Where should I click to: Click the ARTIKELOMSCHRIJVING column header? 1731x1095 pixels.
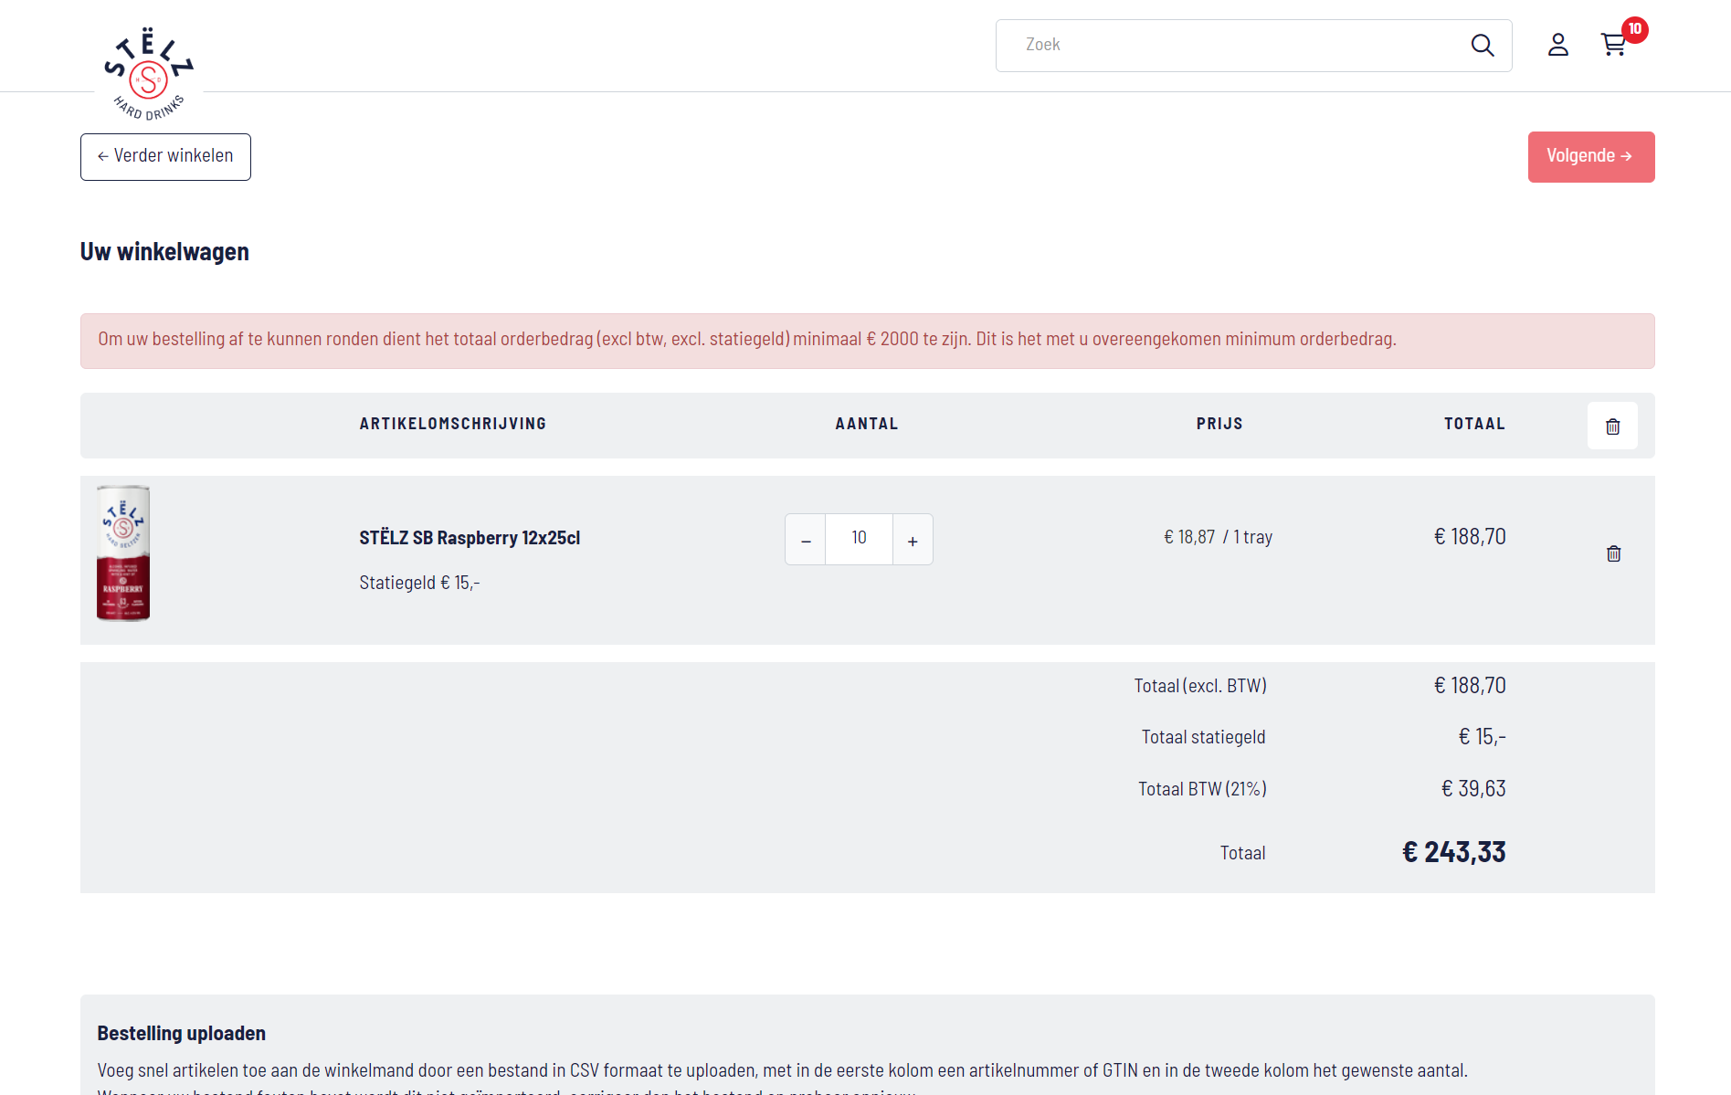[x=453, y=424]
